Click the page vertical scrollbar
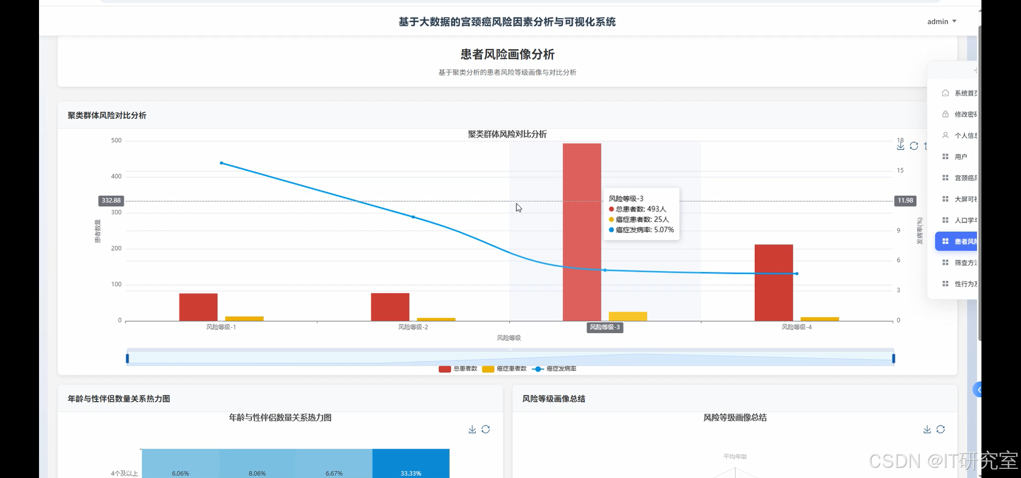Image resolution: width=1021 pixels, height=478 pixels. [979, 183]
